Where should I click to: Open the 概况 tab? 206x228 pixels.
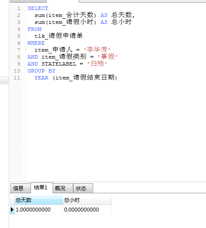pos(63,188)
